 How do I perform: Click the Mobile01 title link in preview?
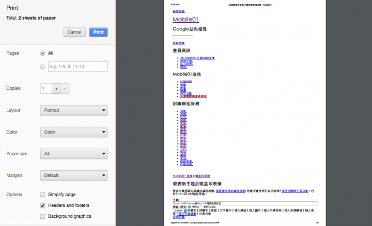pos(185,20)
